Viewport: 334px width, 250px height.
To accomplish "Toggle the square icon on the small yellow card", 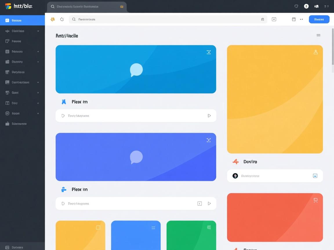I will click(98, 228).
